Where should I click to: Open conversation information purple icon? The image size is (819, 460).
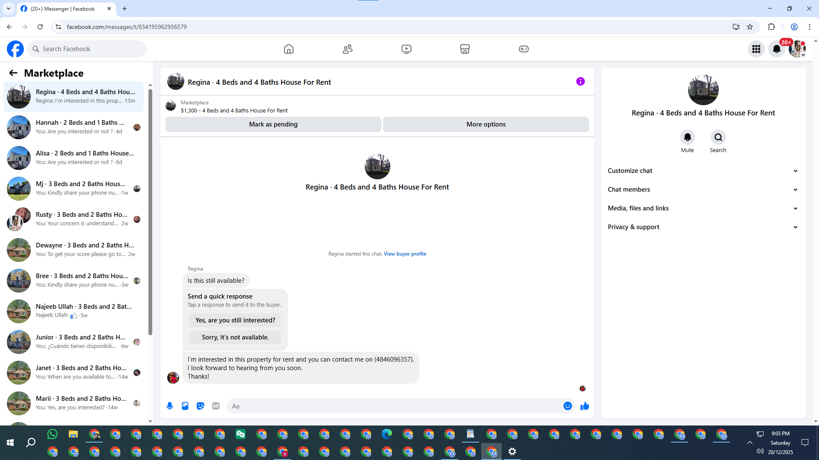[581, 81]
